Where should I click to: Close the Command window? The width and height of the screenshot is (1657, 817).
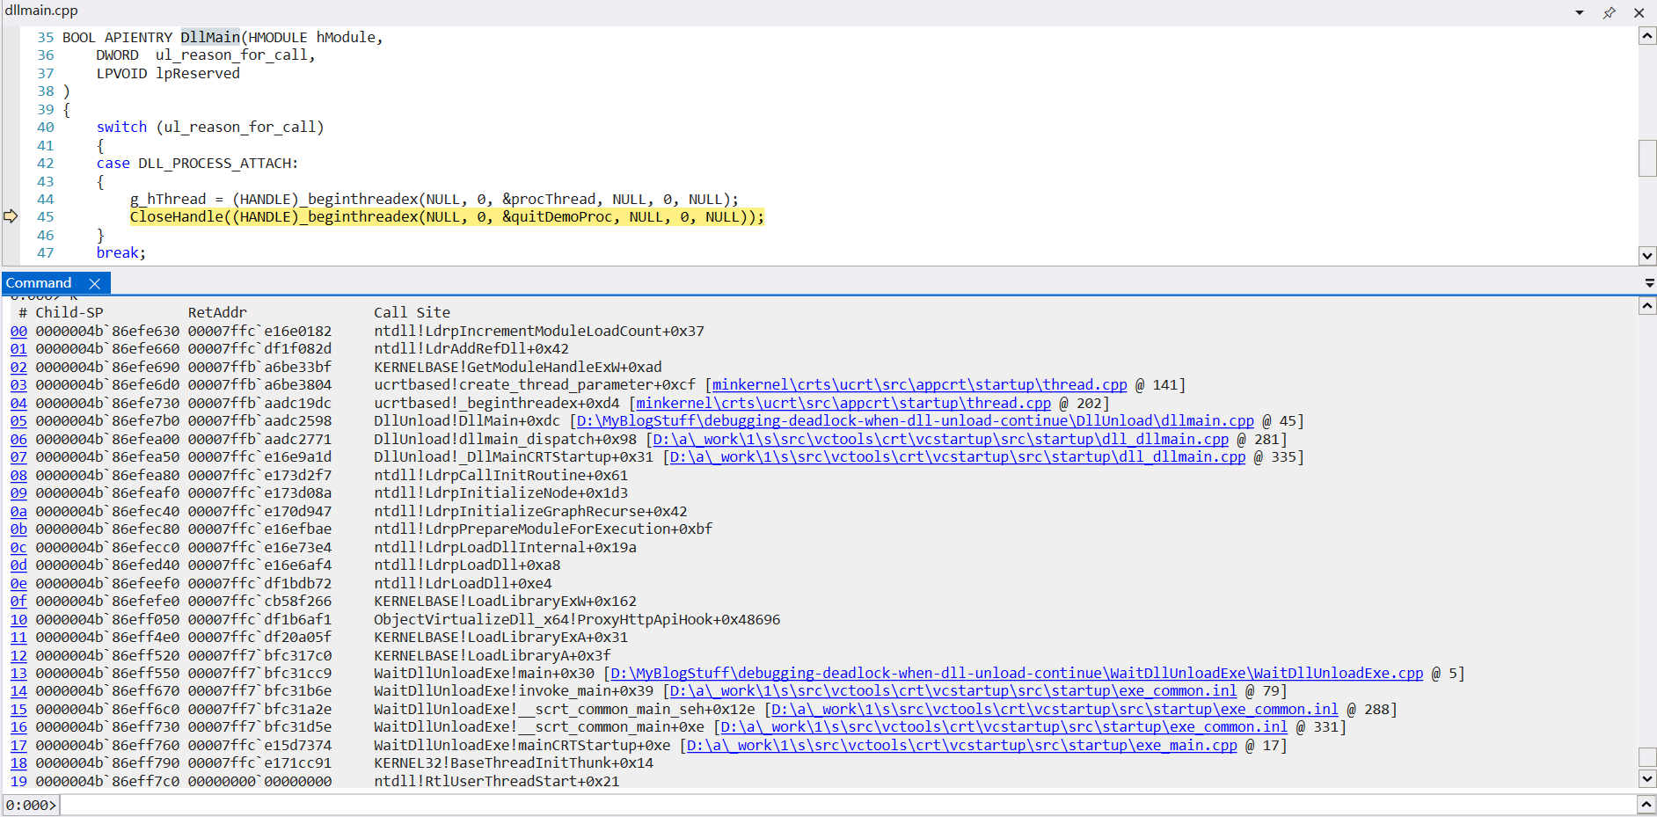pos(95,283)
